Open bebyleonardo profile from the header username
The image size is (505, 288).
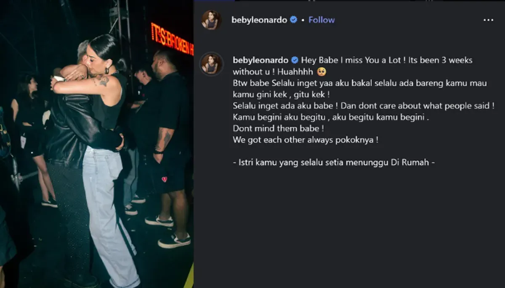(259, 20)
